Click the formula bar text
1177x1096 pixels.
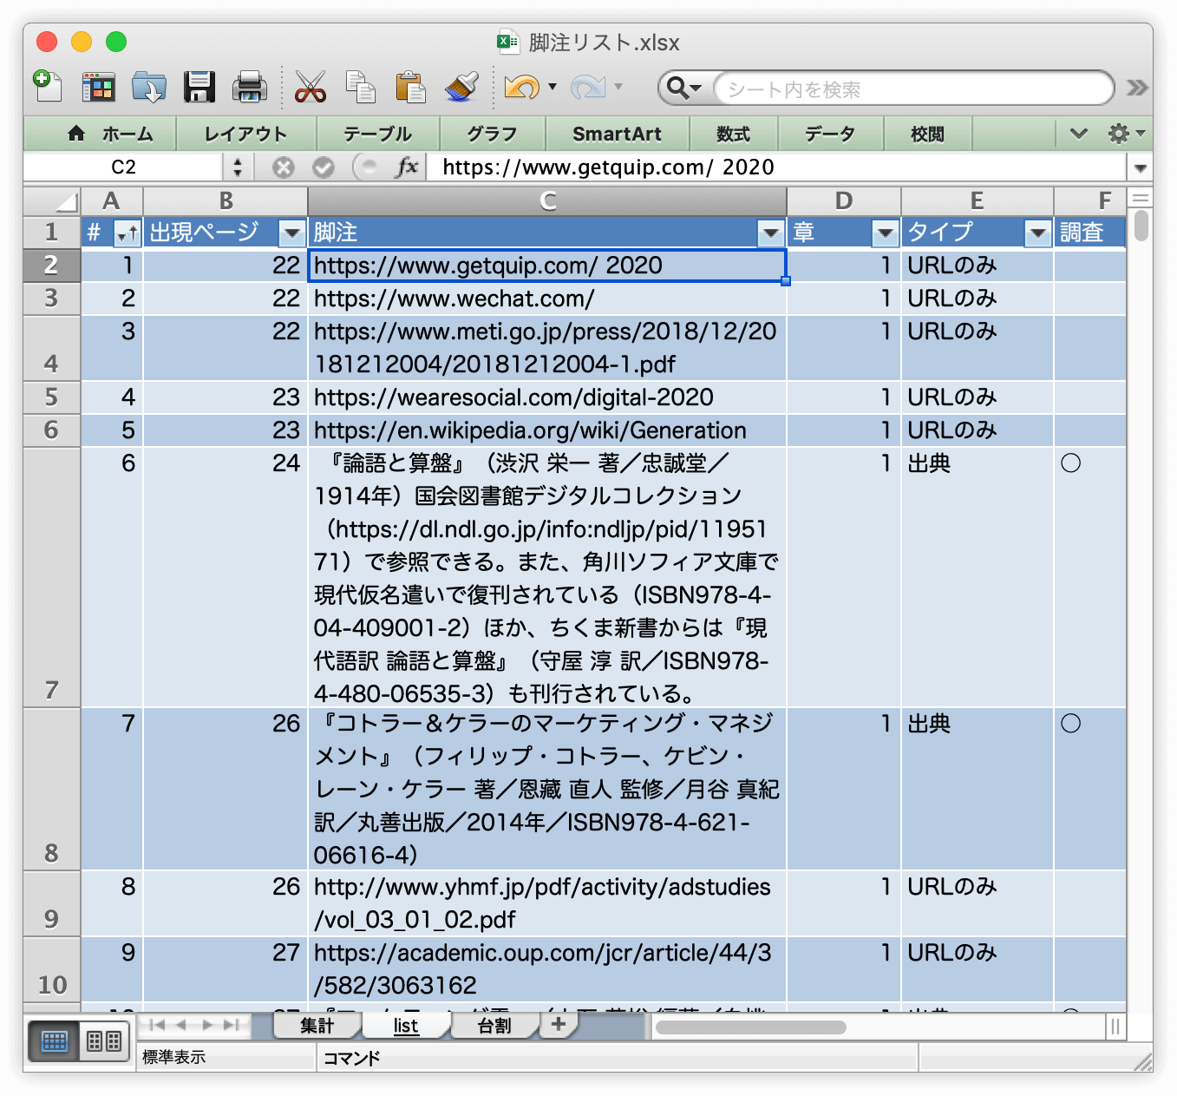coord(608,167)
